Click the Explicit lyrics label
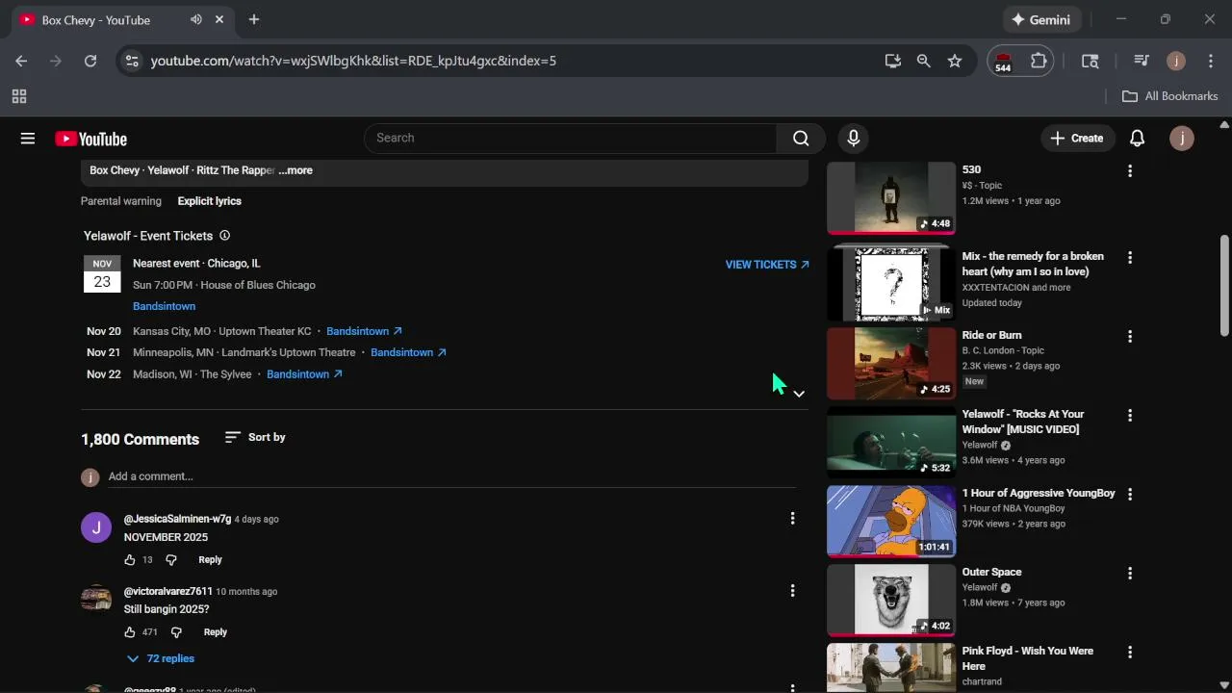1232x693 pixels. coord(209,201)
